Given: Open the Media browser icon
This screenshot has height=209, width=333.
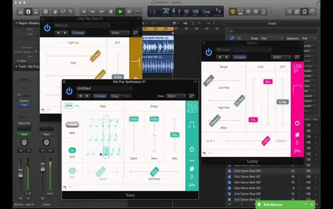Looking at the screenshot, I should coord(312,12).
